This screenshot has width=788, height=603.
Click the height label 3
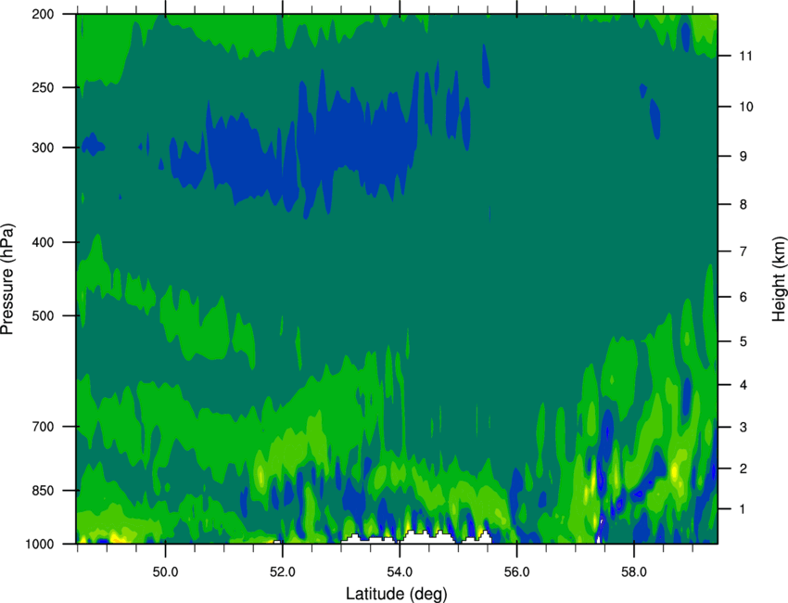coord(744,428)
